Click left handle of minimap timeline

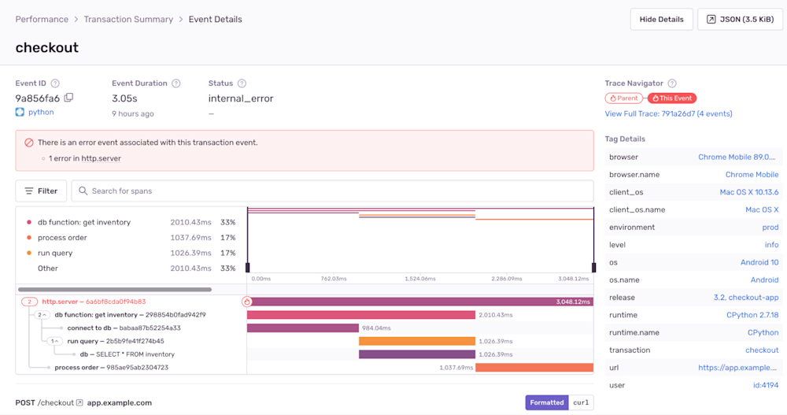(247, 267)
